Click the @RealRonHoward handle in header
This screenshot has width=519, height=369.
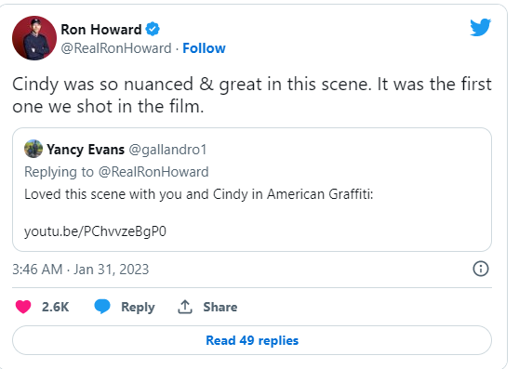coord(116,48)
